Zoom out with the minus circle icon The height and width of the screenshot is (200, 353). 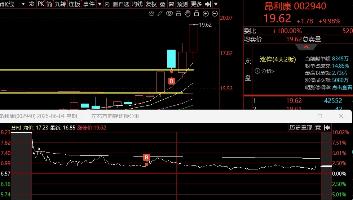point(215,13)
